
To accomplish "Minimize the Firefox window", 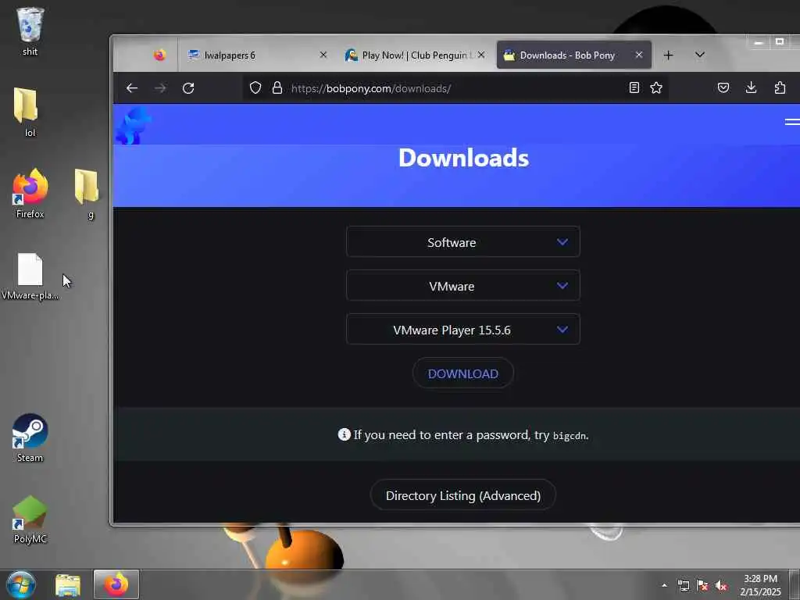I will [758, 42].
